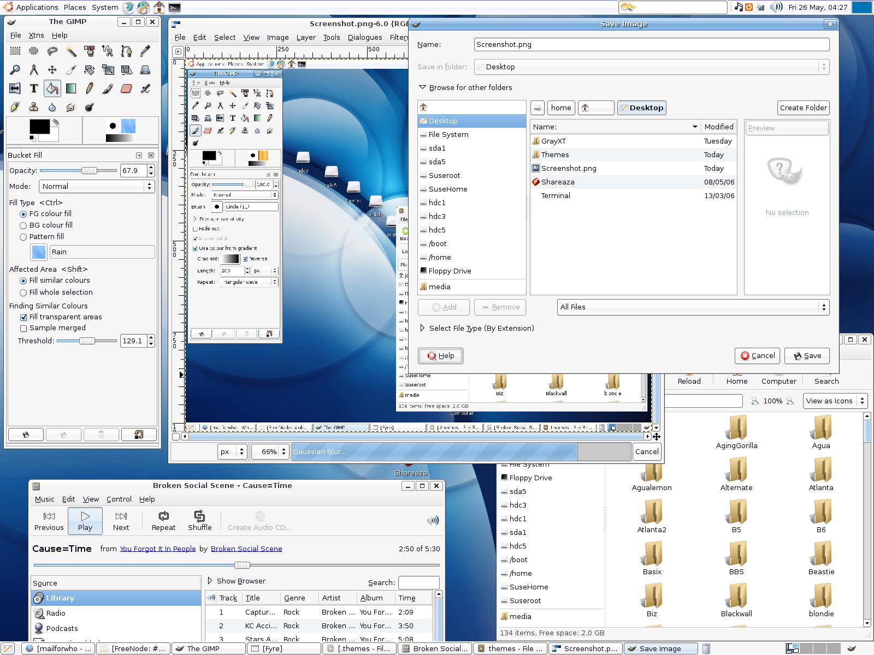Screen dimensions: 874x655
Task: Select the Rectangle Select tool in GIMP toolbox
Action: [x=15, y=51]
